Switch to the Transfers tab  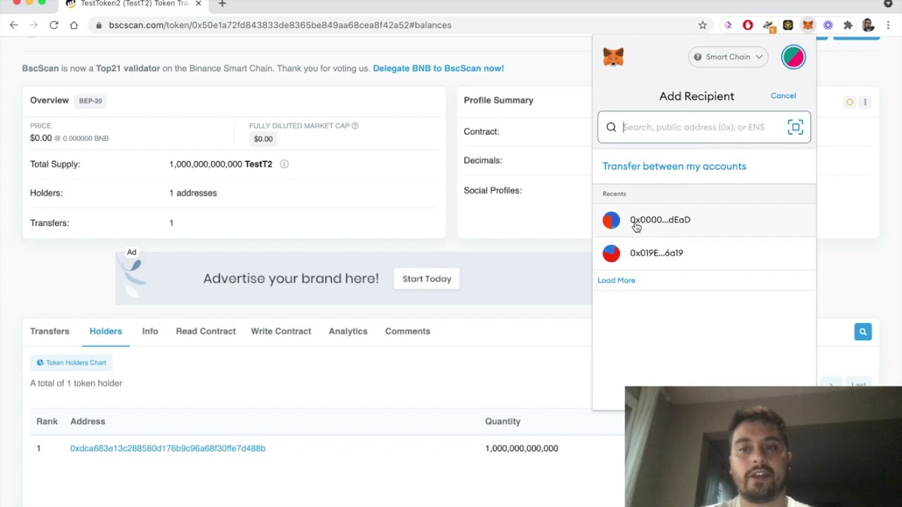coord(49,331)
